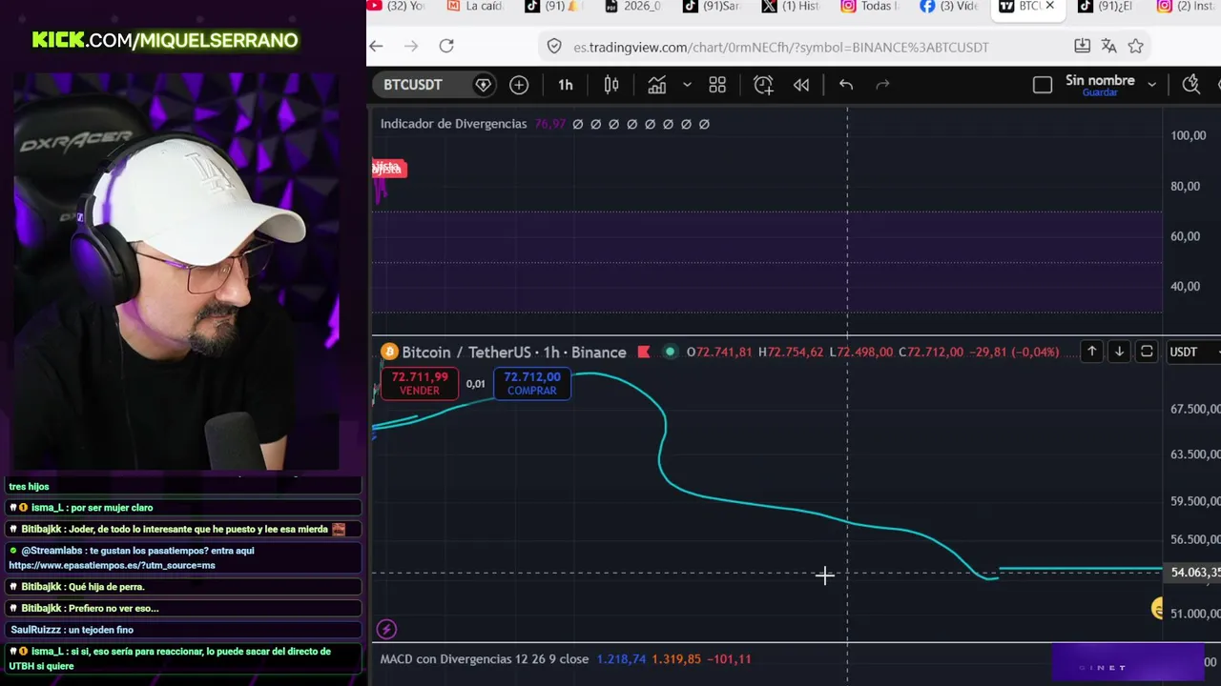The height and width of the screenshot is (686, 1221).
Task: Start bar replay with the rewind icon
Action: coord(801,85)
